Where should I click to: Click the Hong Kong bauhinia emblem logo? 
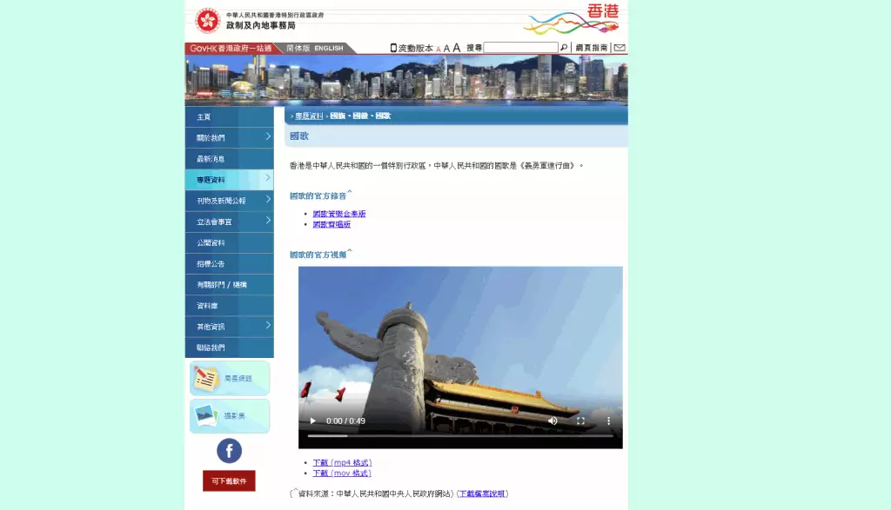[208, 20]
